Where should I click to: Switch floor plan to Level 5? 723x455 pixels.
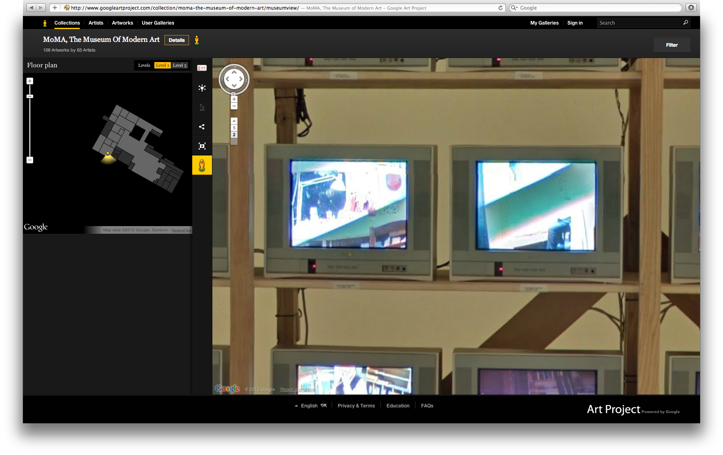point(180,65)
